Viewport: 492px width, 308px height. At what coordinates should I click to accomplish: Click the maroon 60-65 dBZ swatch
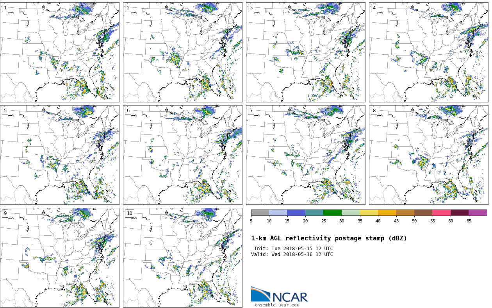[460, 213]
